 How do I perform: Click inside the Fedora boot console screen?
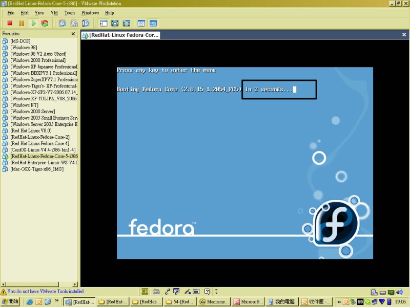[245, 163]
